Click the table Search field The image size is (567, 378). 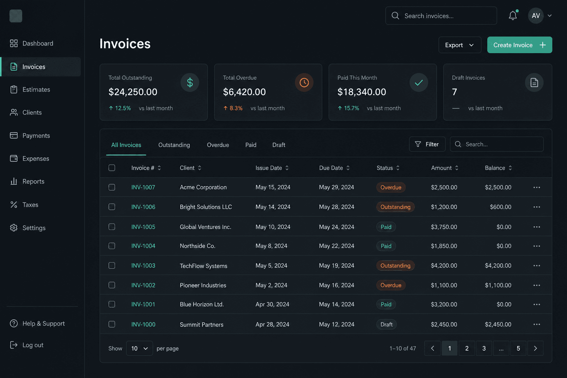click(496, 144)
